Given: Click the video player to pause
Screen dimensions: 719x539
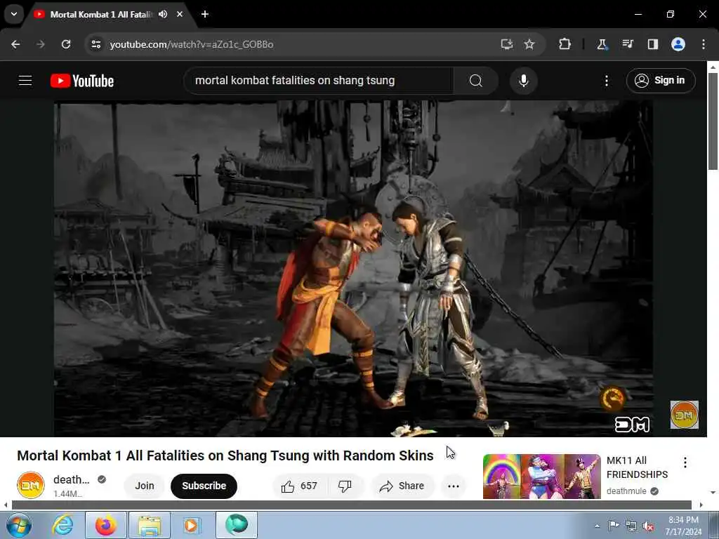Looking at the screenshot, I should click(353, 268).
